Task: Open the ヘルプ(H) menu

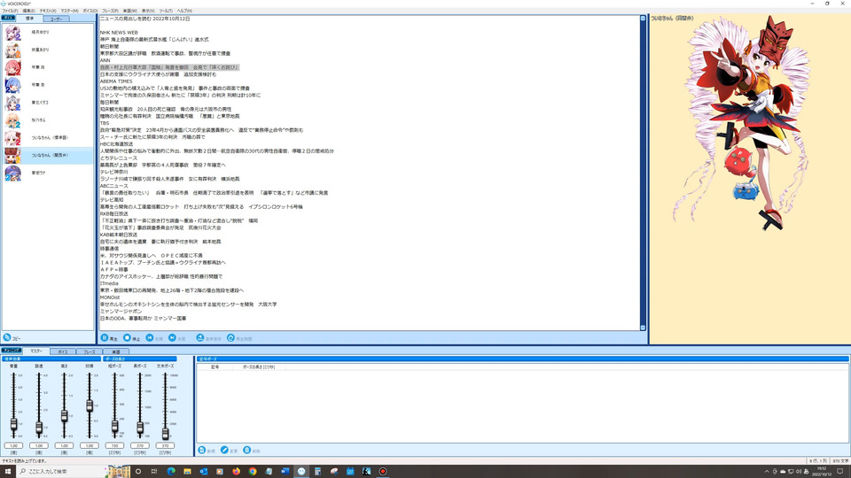Action: 184,11
